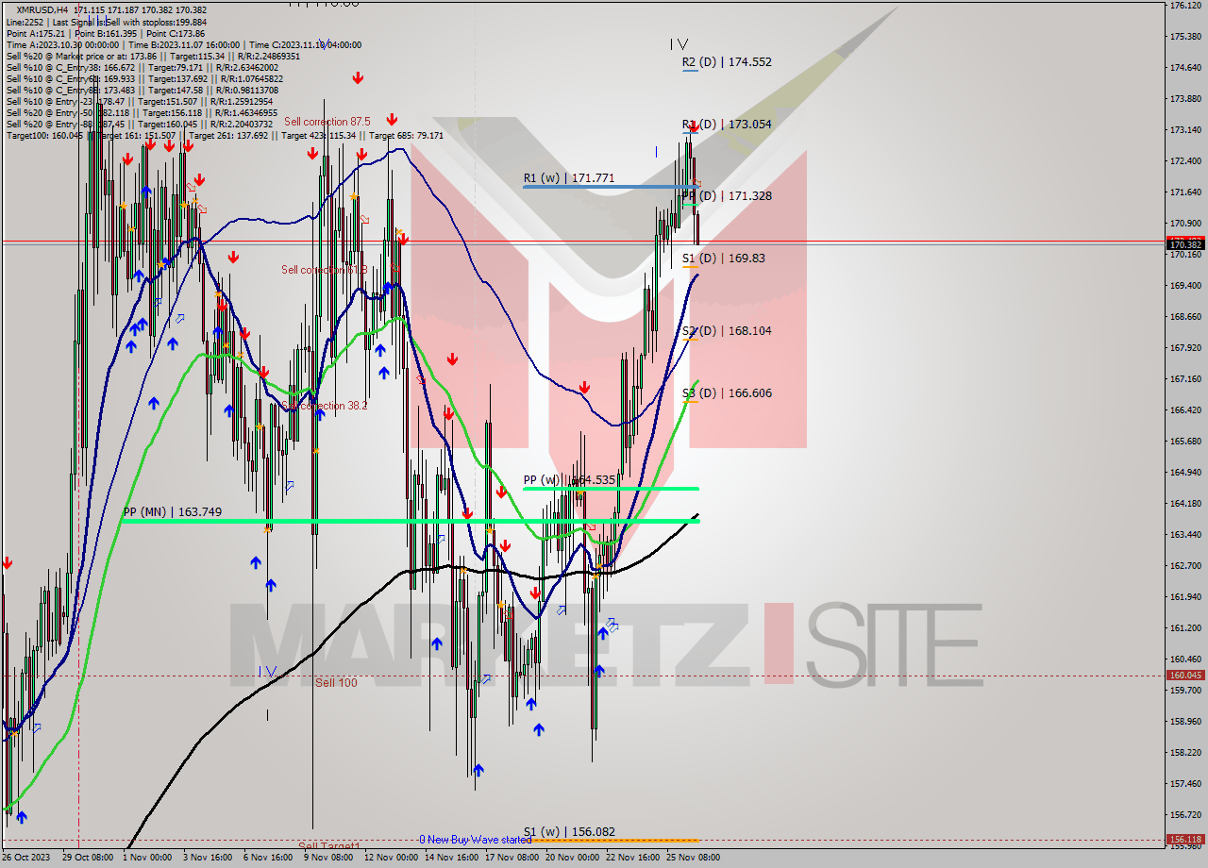Click the 'S1 (w) | 156.082' weekly support label
1208x868 pixels.
569,831
